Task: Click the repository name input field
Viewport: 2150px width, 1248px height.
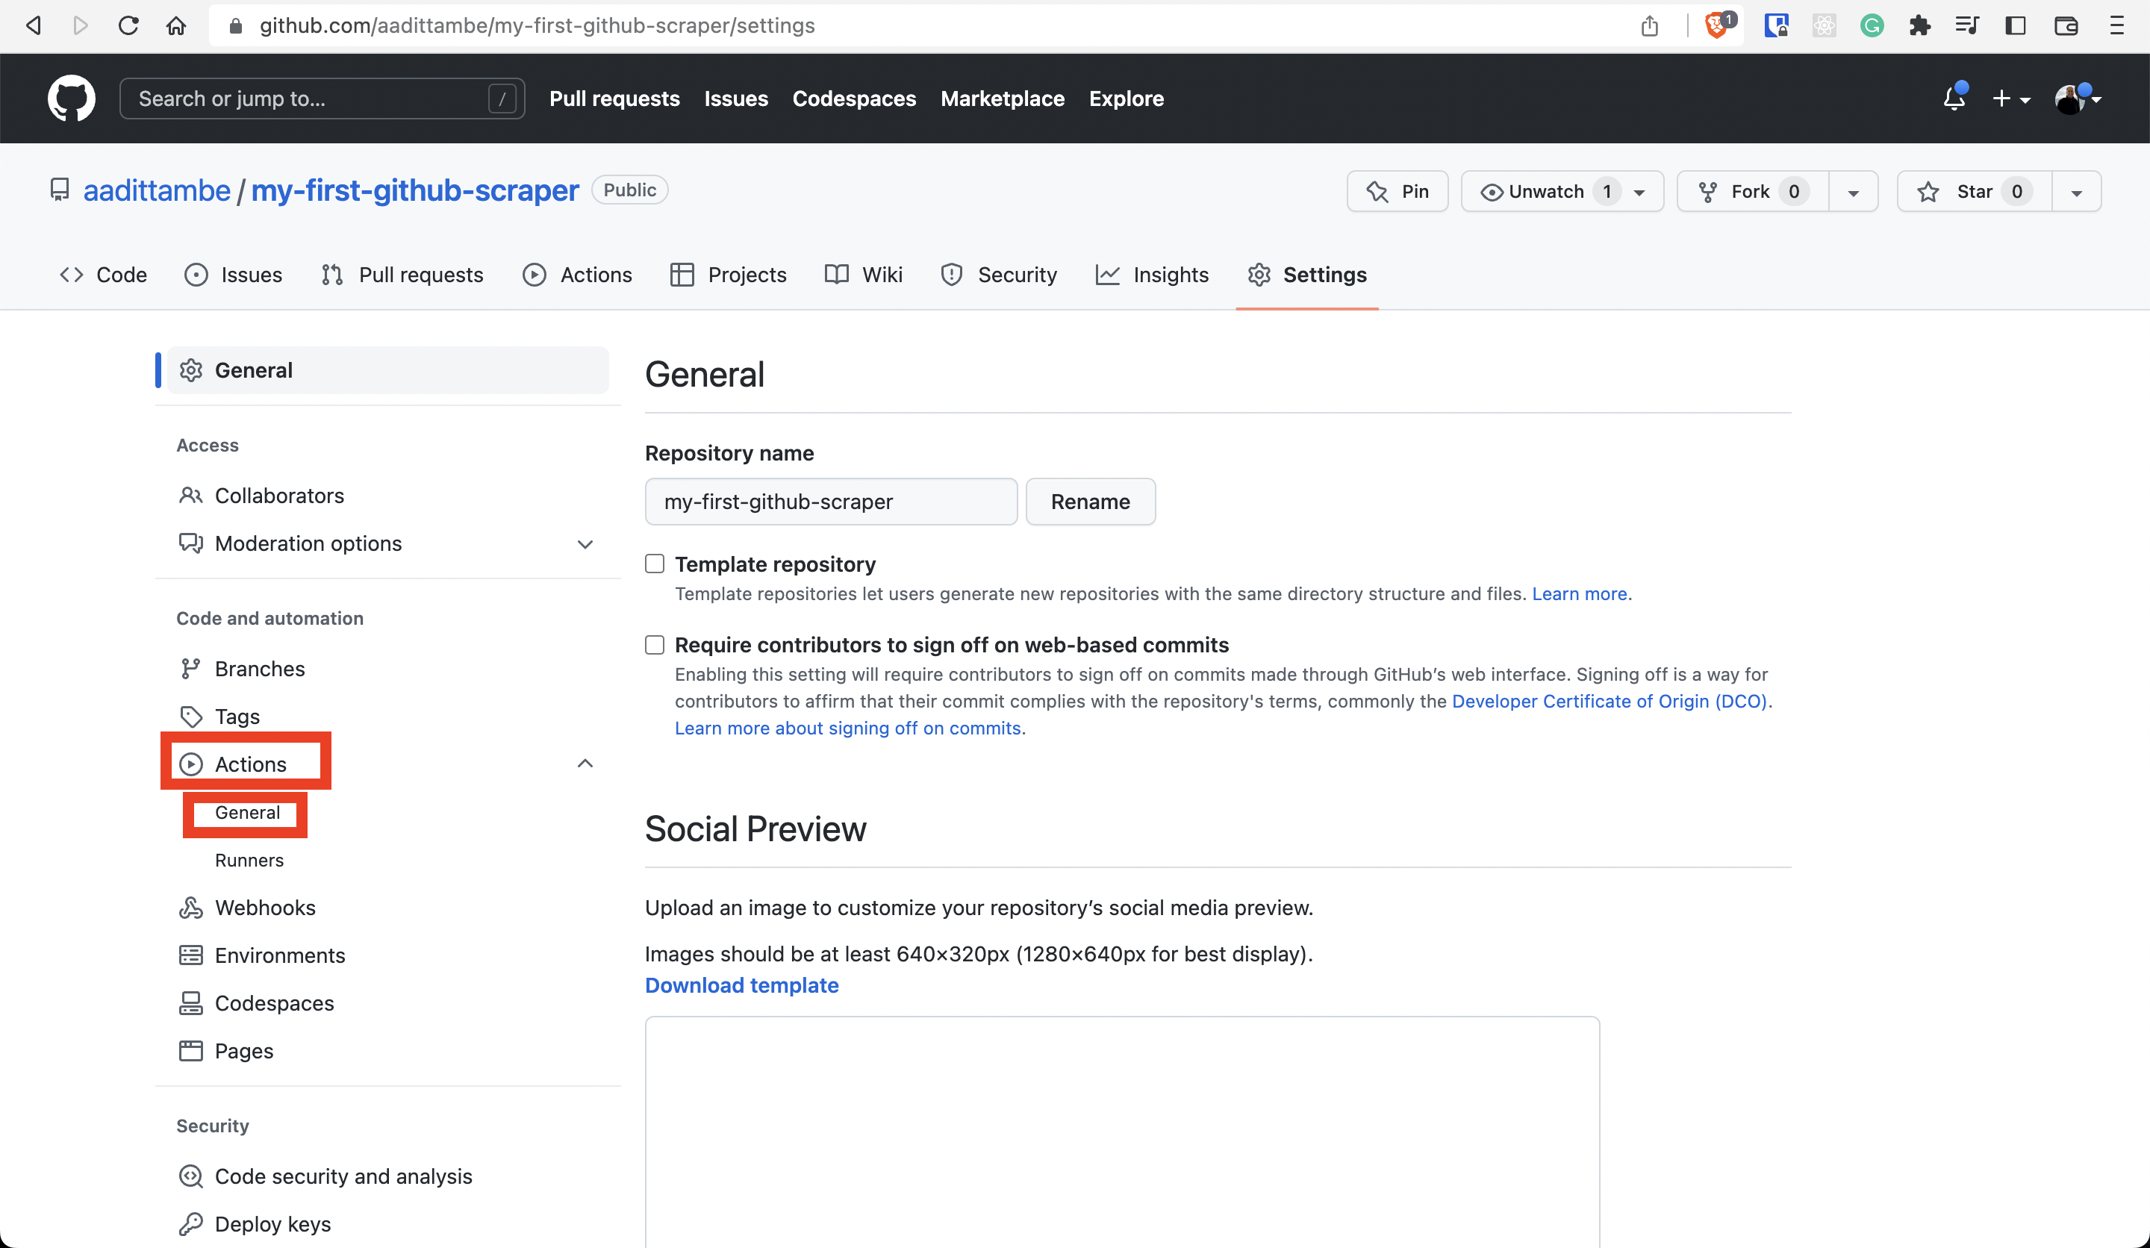Action: 831,501
